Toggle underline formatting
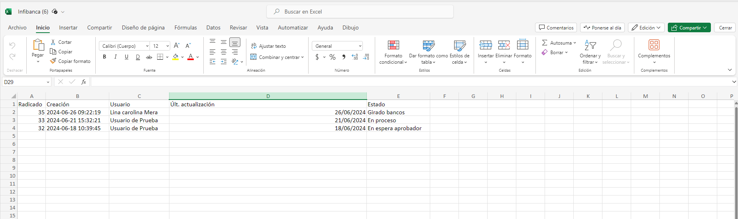Image resolution: width=738 pixels, height=219 pixels. tap(127, 57)
